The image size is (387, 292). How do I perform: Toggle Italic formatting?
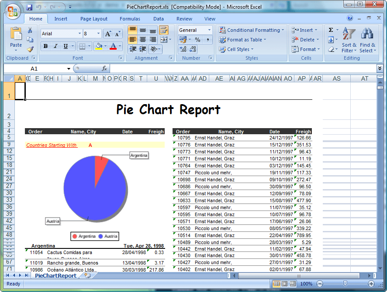55,46
